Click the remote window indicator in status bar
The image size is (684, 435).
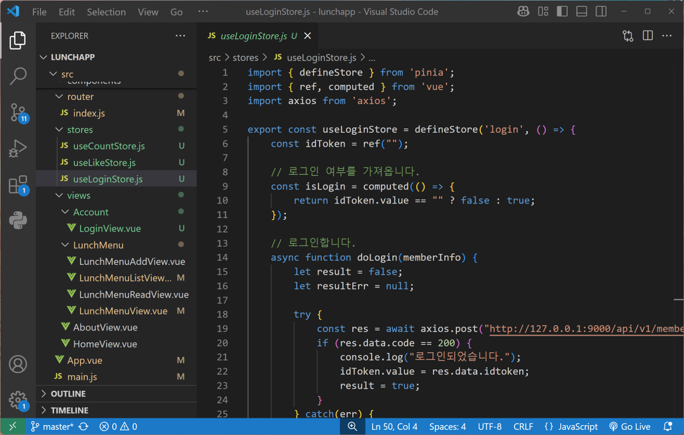[x=13, y=427]
